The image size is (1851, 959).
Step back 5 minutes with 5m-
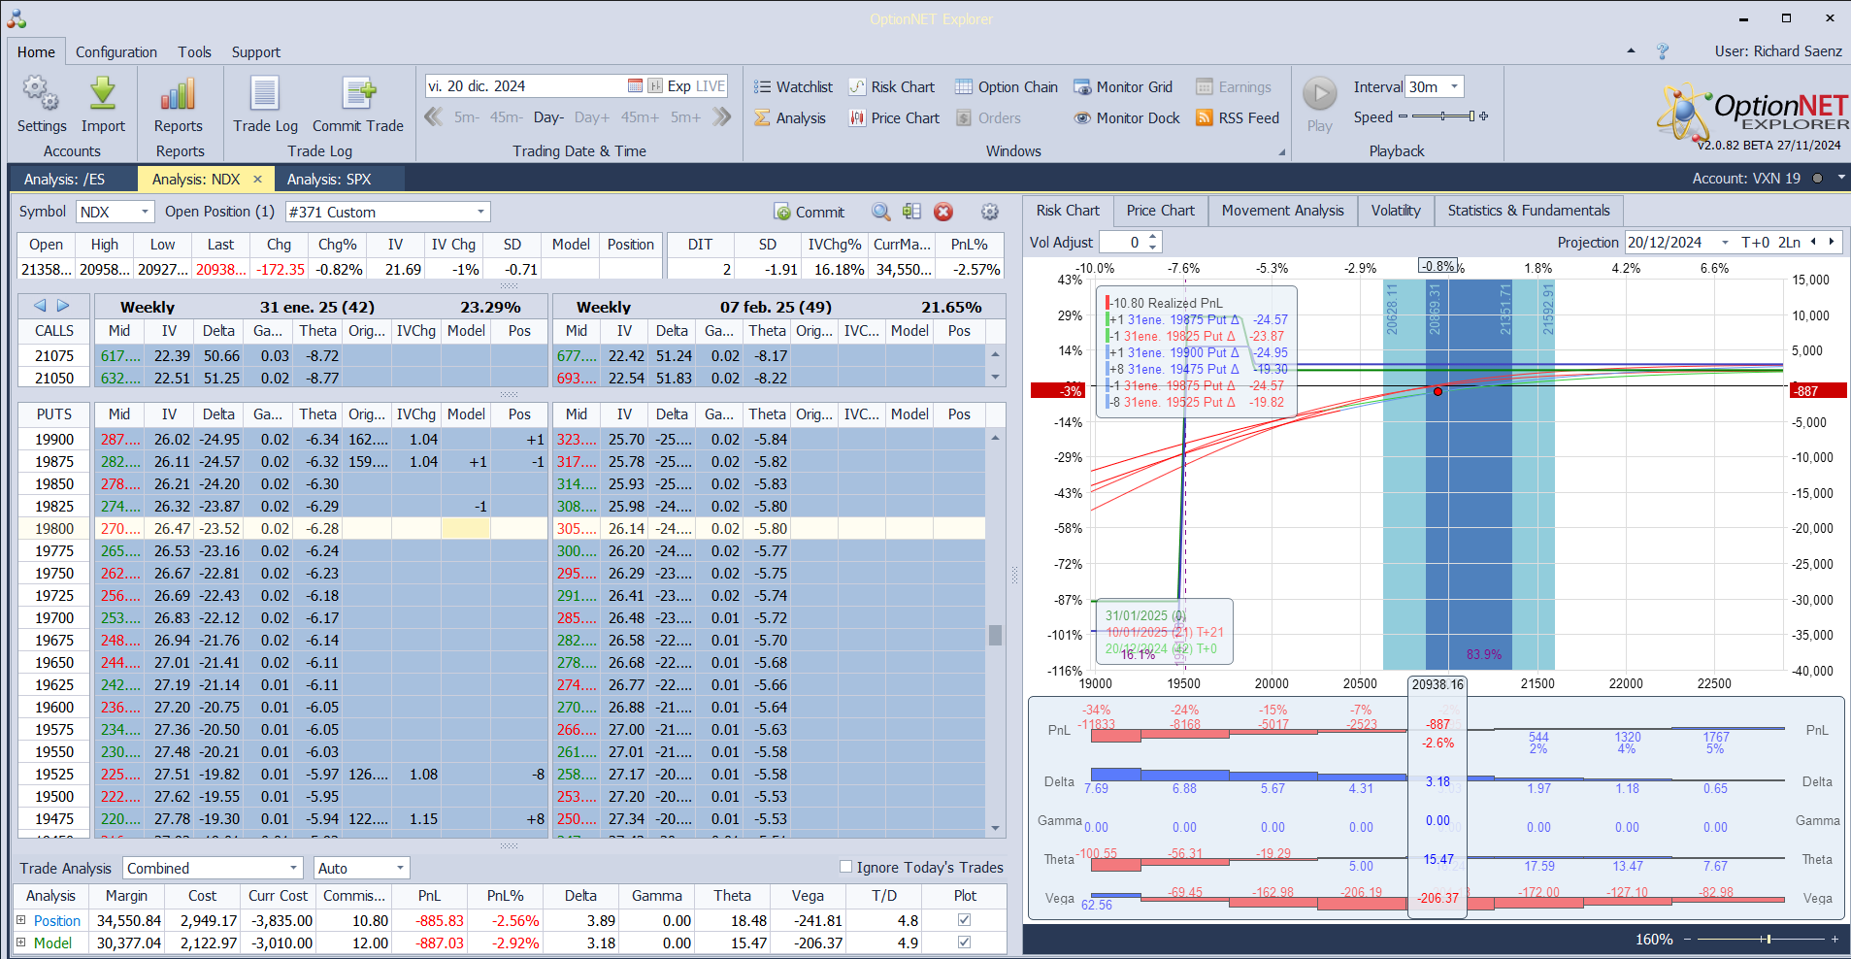tap(467, 117)
